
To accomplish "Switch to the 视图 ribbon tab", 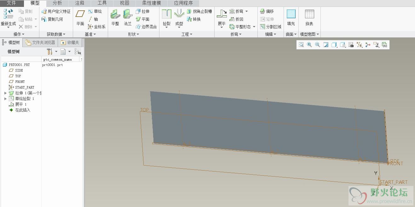I will [124, 3].
